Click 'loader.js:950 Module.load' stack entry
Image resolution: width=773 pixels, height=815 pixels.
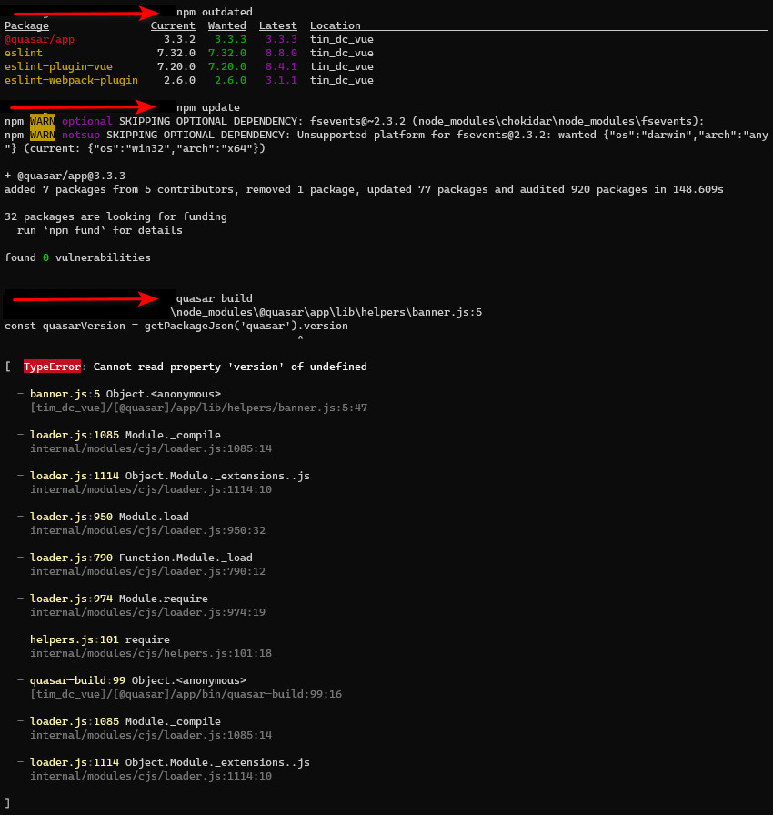[x=109, y=517]
